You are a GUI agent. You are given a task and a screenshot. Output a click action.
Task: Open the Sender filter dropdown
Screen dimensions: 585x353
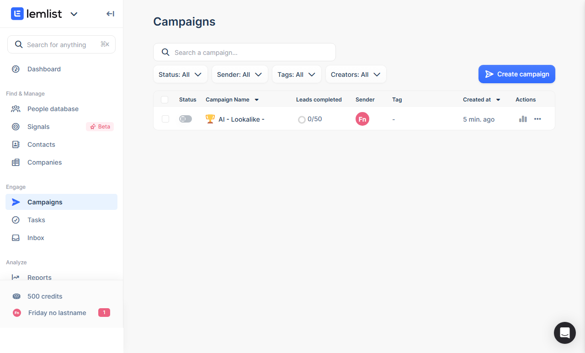pyautogui.click(x=239, y=74)
